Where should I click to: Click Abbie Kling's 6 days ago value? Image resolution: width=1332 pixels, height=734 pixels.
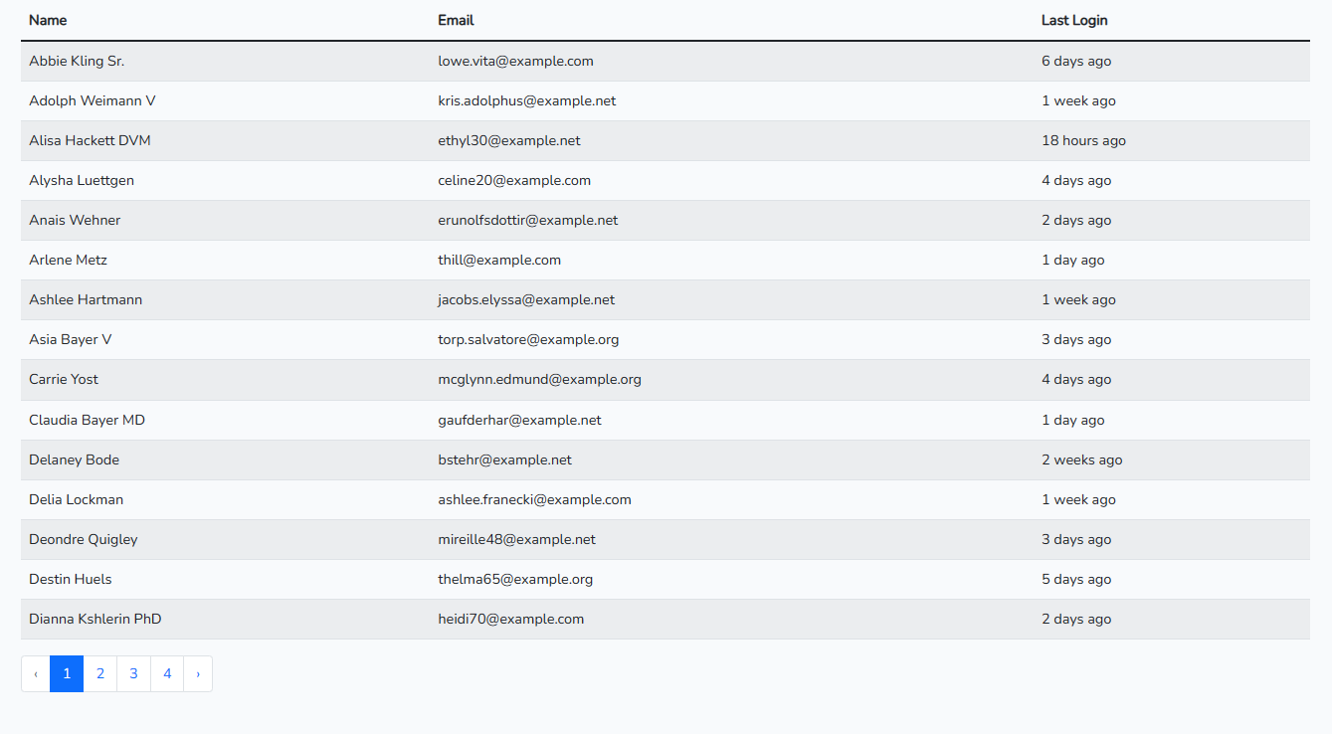tap(1076, 61)
